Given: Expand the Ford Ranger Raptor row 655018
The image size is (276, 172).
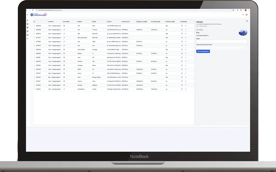Looking at the screenshot, I should click(34, 77).
